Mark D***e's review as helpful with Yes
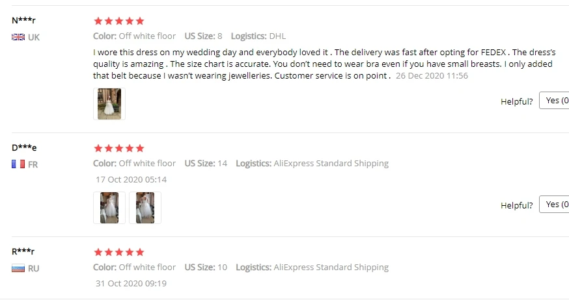This screenshot has height=300, width=569. point(555,205)
